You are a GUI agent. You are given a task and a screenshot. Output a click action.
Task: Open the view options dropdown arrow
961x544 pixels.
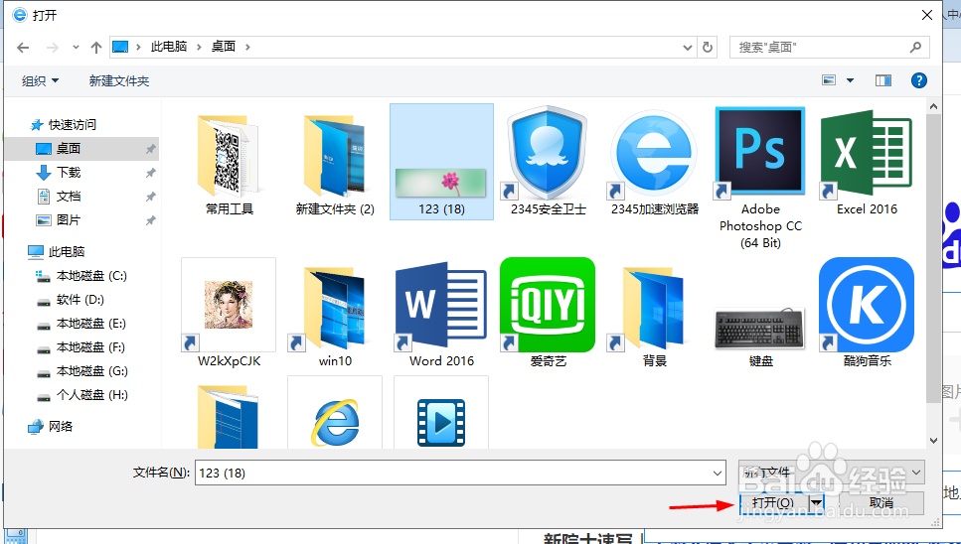[850, 80]
